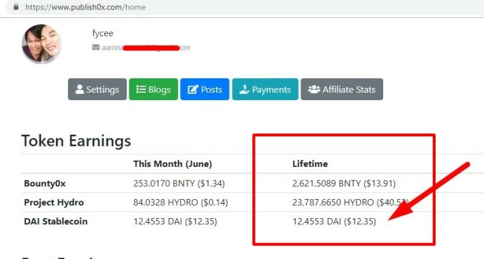Click the list icon on Blogs button
This screenshot has height=259, width=484.
click(x=141, y=89)
